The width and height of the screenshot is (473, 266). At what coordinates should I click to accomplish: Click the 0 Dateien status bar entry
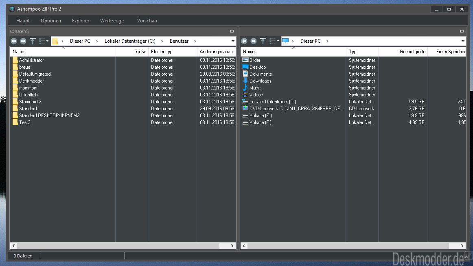[23, 256]
